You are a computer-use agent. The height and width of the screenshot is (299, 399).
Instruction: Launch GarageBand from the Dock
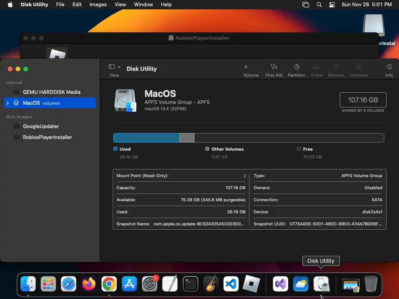[211, 284]
